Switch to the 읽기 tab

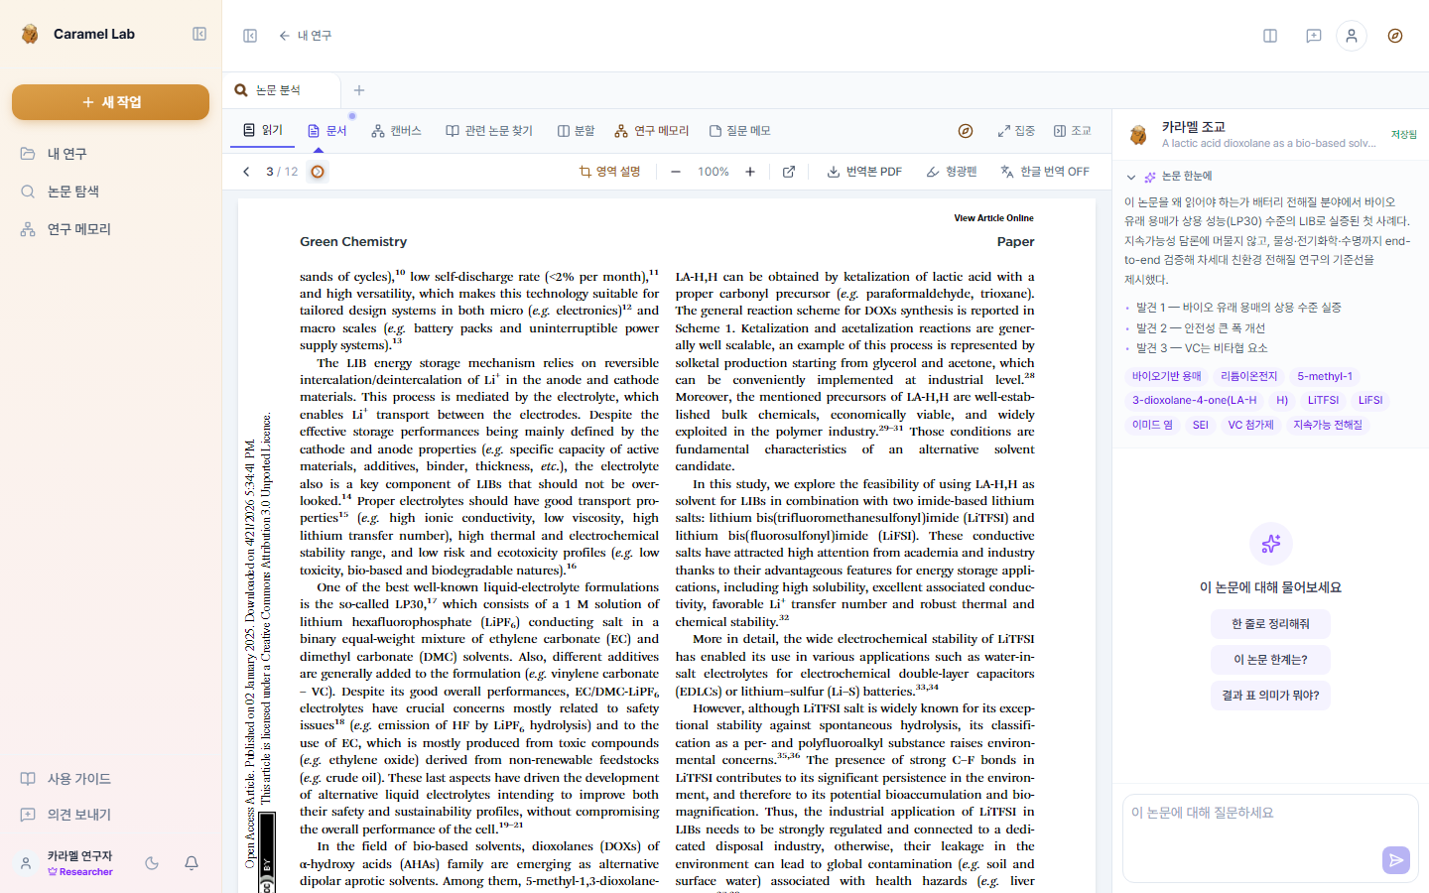coord(263,130)
